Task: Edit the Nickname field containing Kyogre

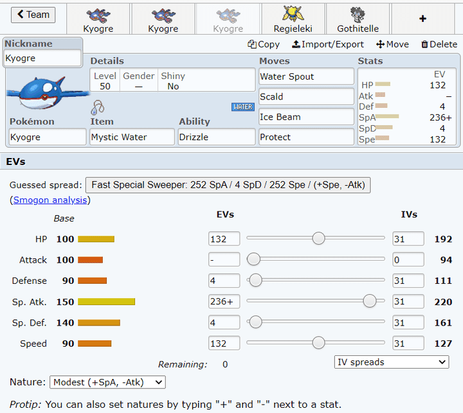Action: (x=42, y=58)
